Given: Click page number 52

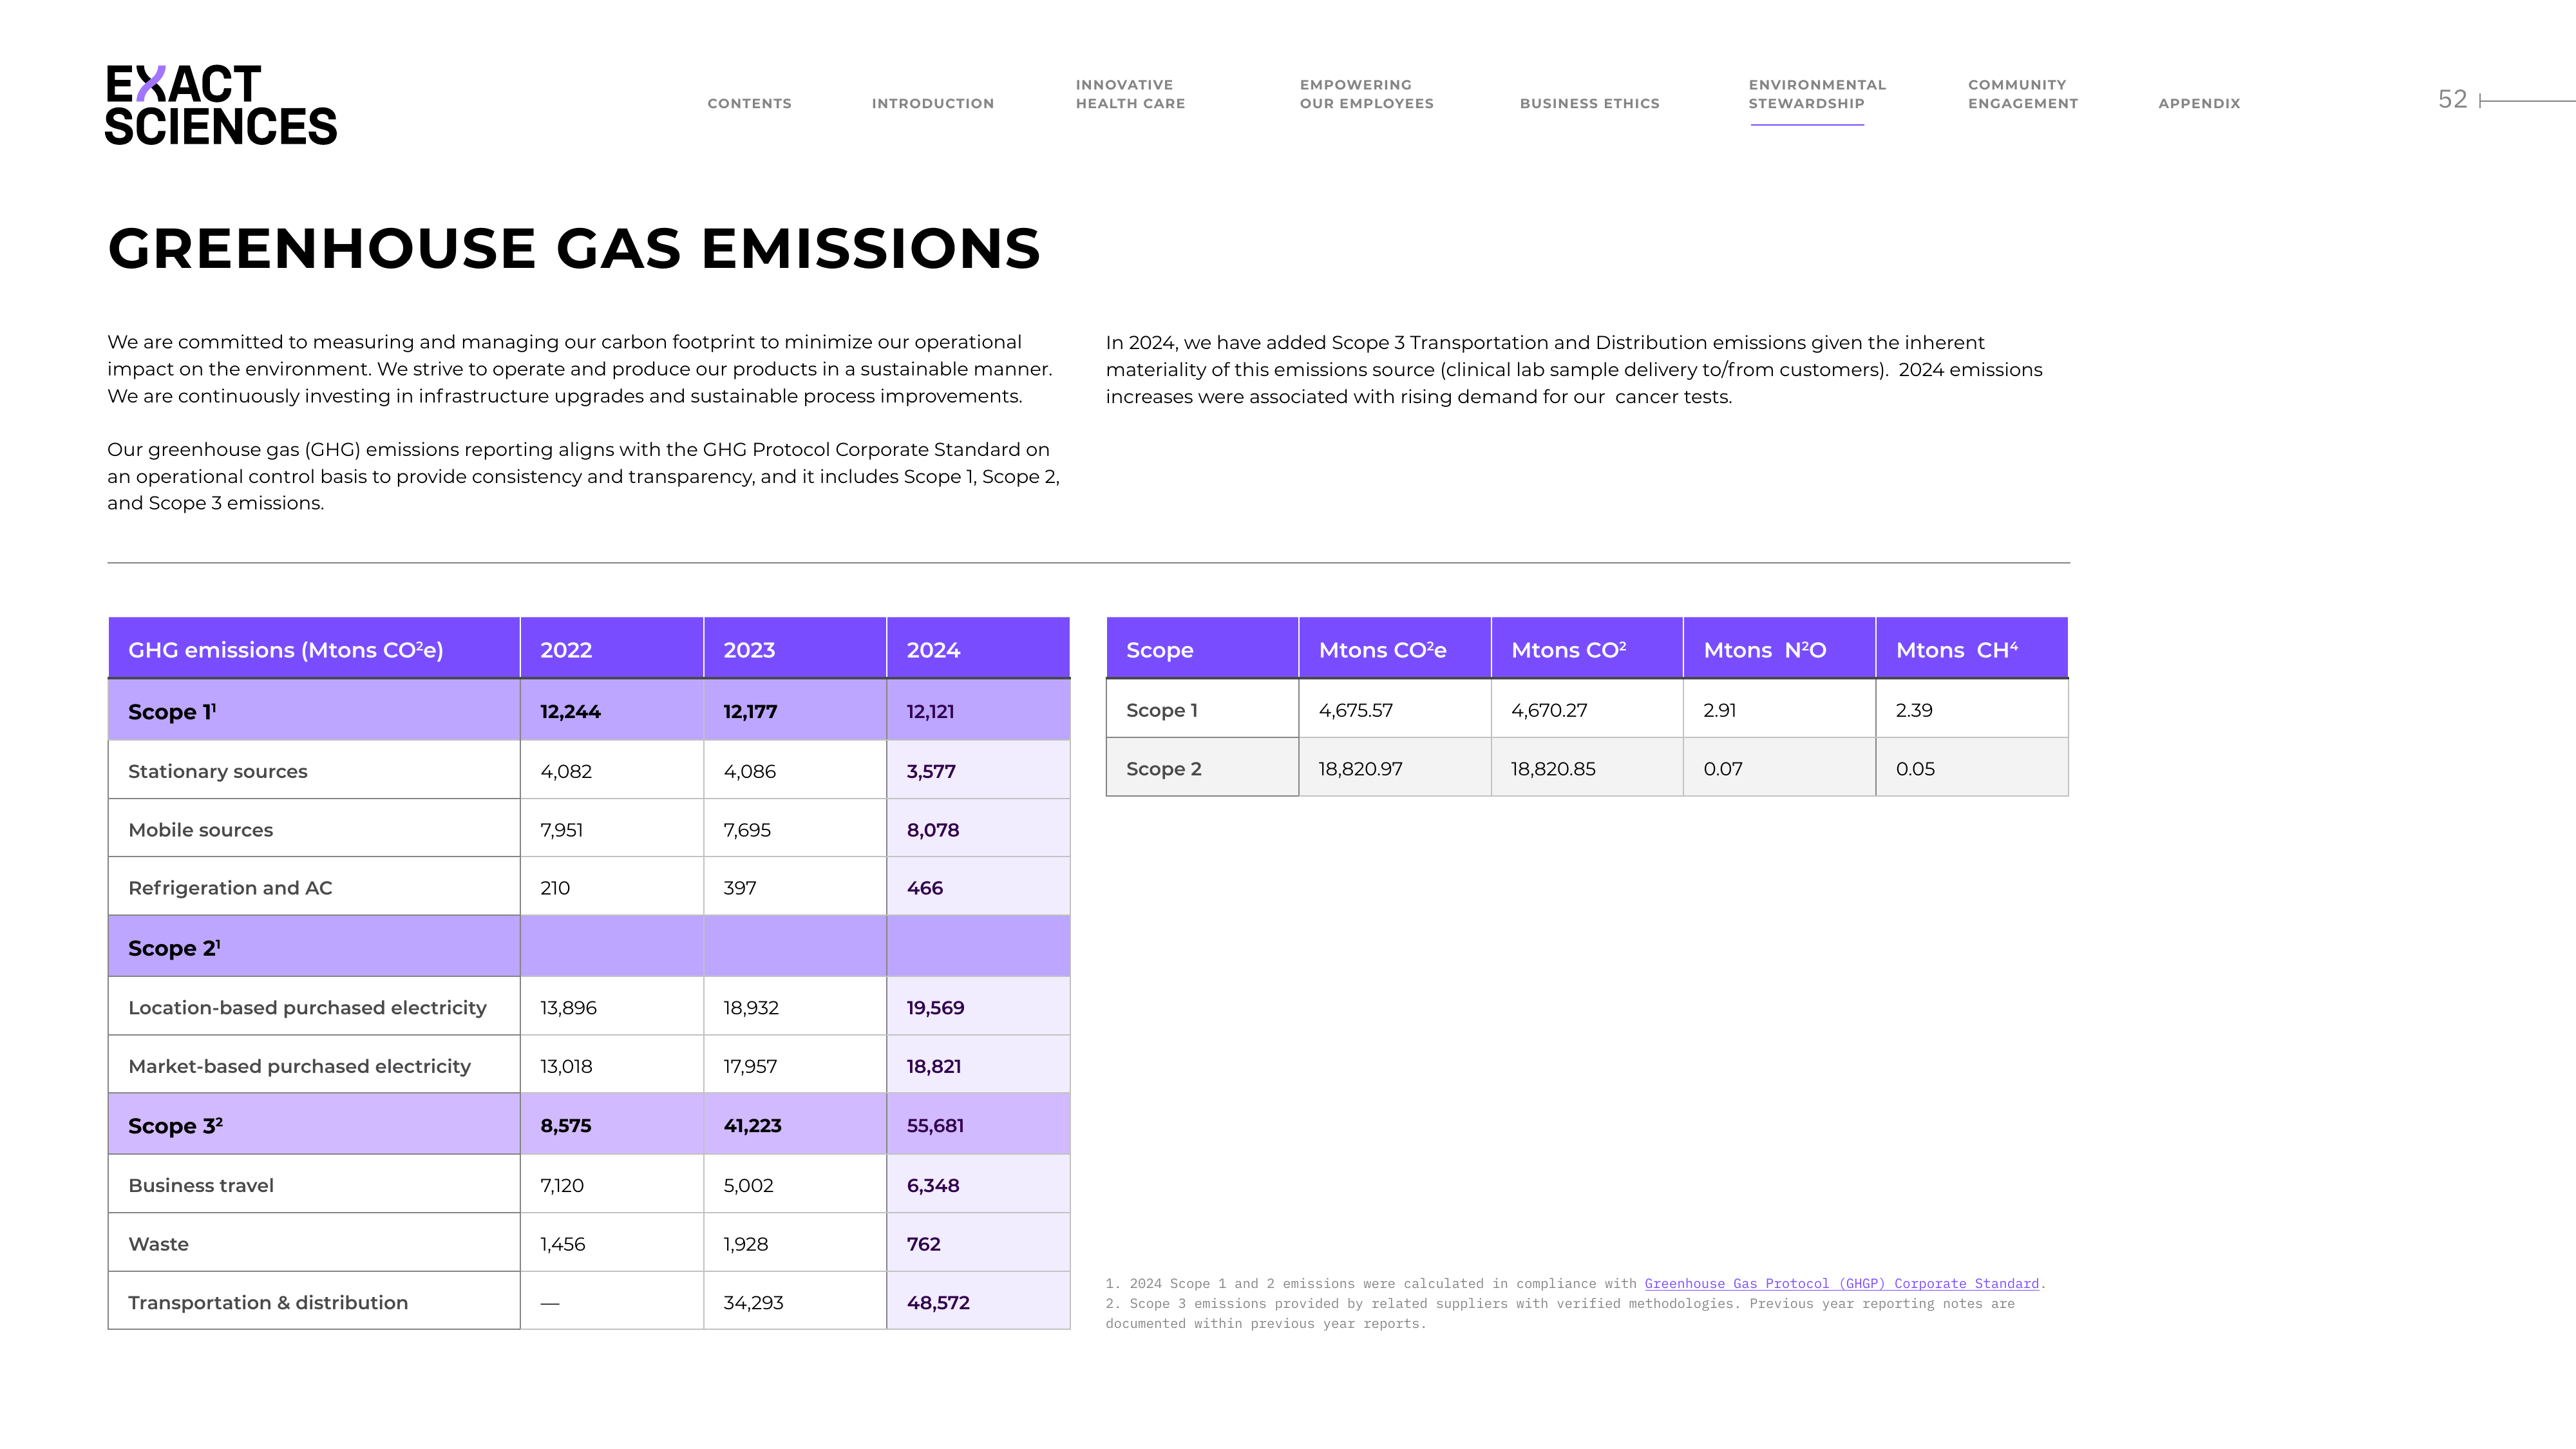Looking at the screenshot, I should [x=2452, y=99].
